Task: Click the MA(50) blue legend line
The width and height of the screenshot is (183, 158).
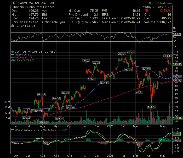Action: [x=12, y=55]
